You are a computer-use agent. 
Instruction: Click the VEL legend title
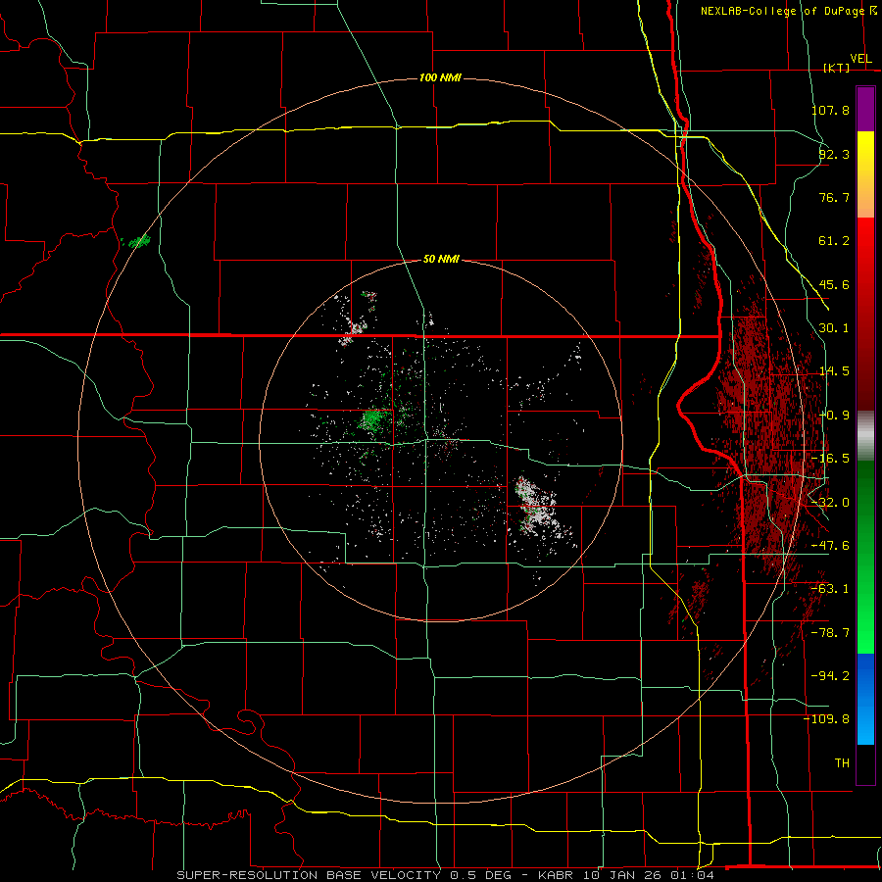[x=860, y=59]
